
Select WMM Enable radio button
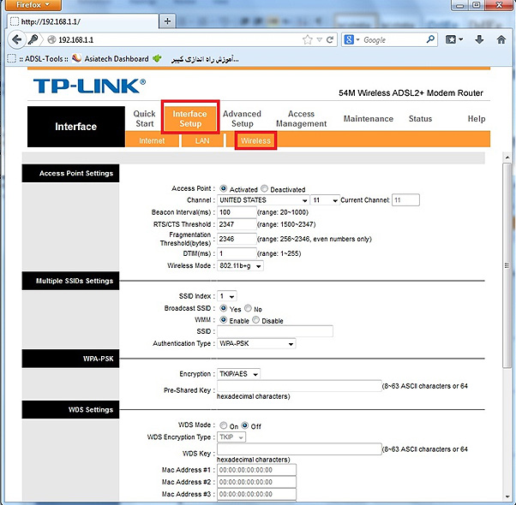224,320
